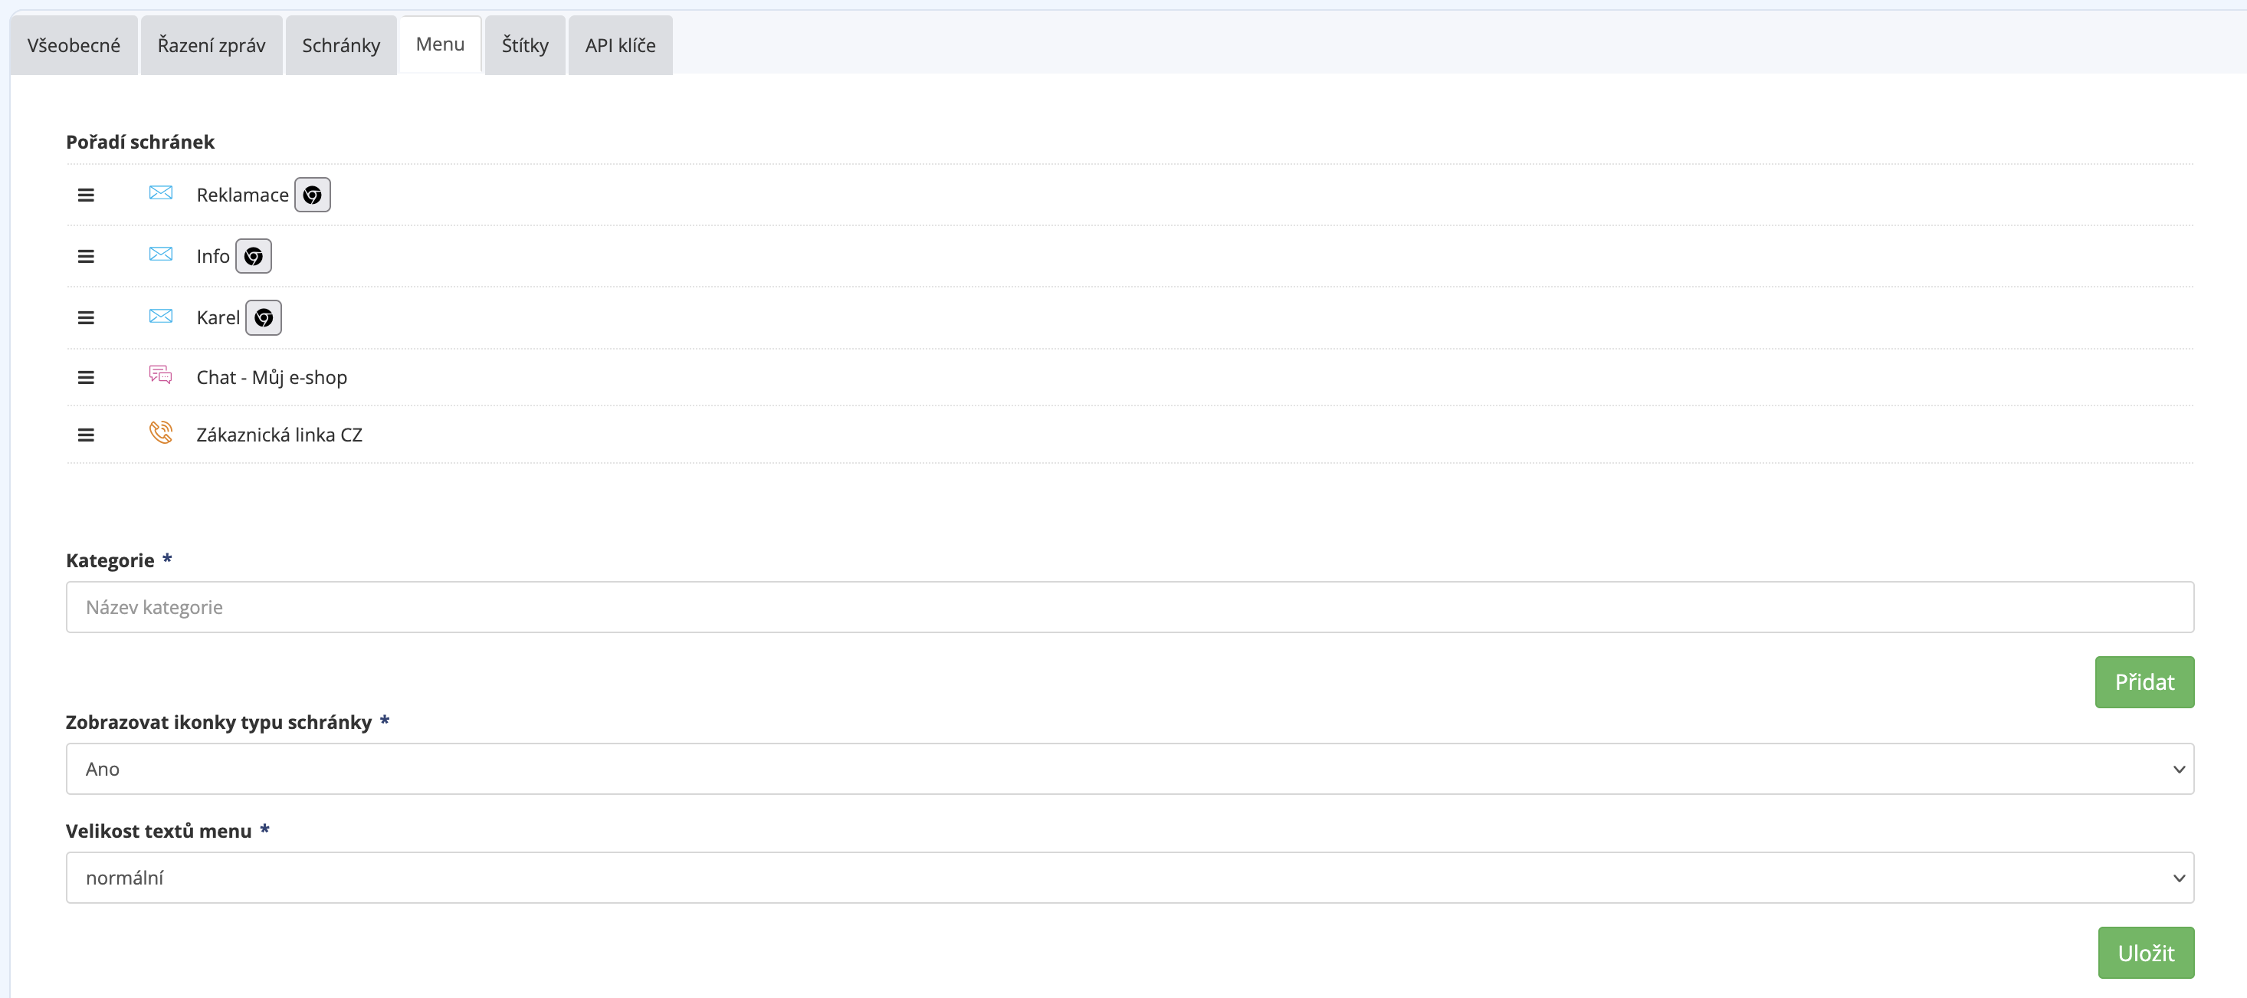Select the Zákaznická linka CZ entry

tap(279, 435)
